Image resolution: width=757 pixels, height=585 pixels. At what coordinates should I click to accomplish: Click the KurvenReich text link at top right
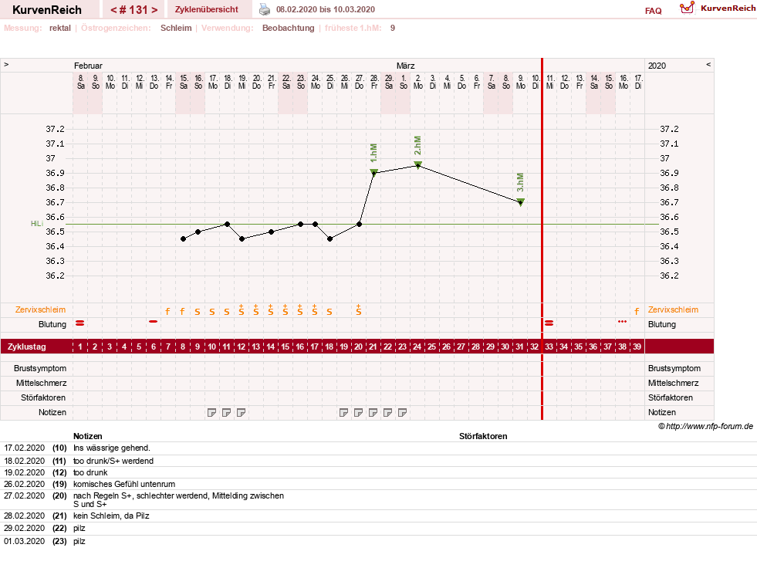click(728, 8)
